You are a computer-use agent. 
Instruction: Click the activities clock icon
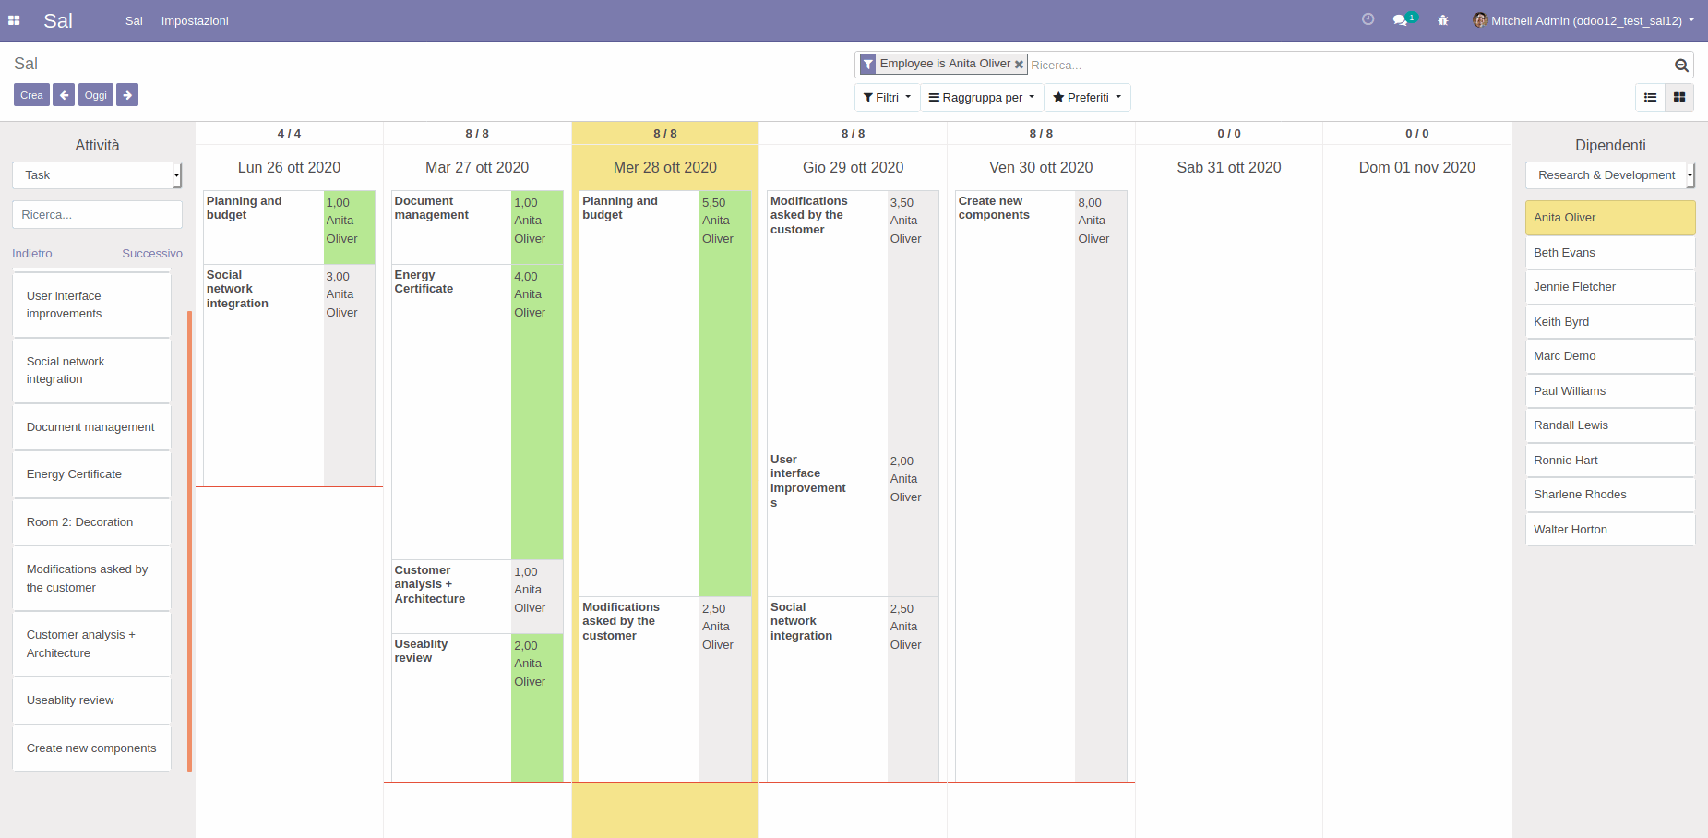[1368, 18]
